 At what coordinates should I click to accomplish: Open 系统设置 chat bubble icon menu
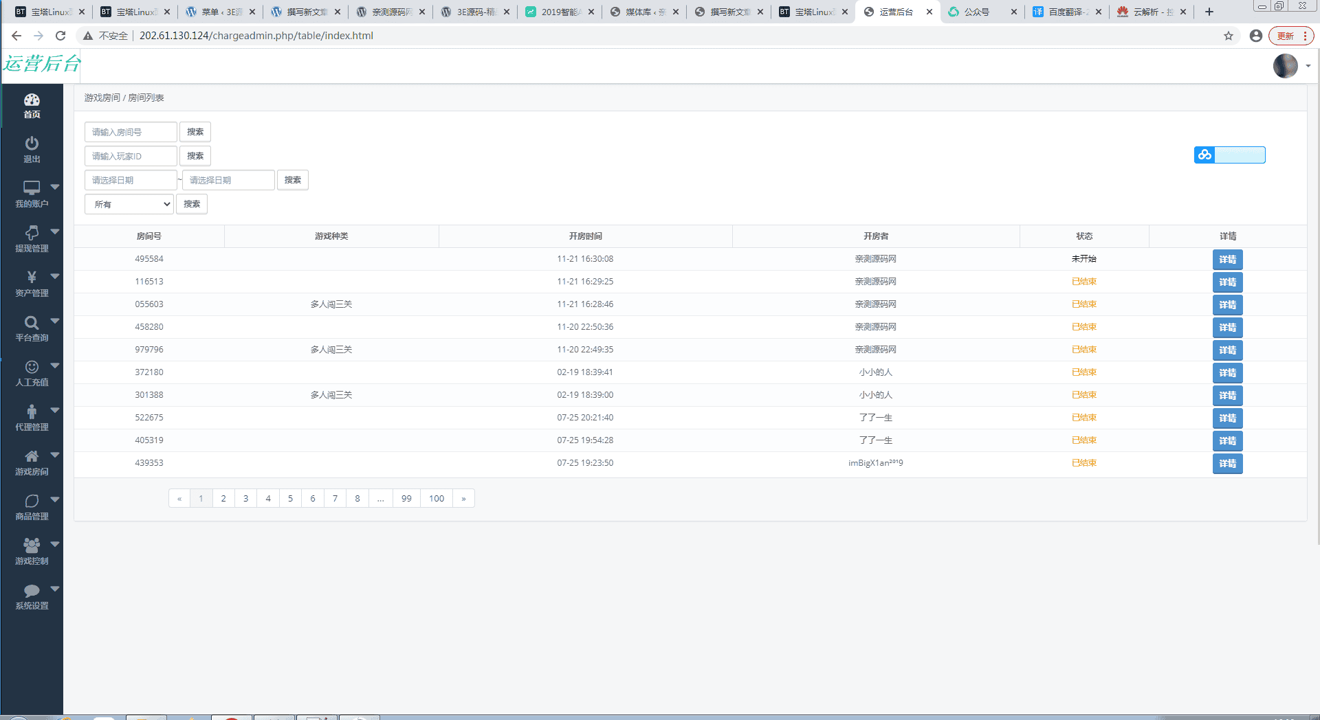pyautogui.click(x=32, y=590)
